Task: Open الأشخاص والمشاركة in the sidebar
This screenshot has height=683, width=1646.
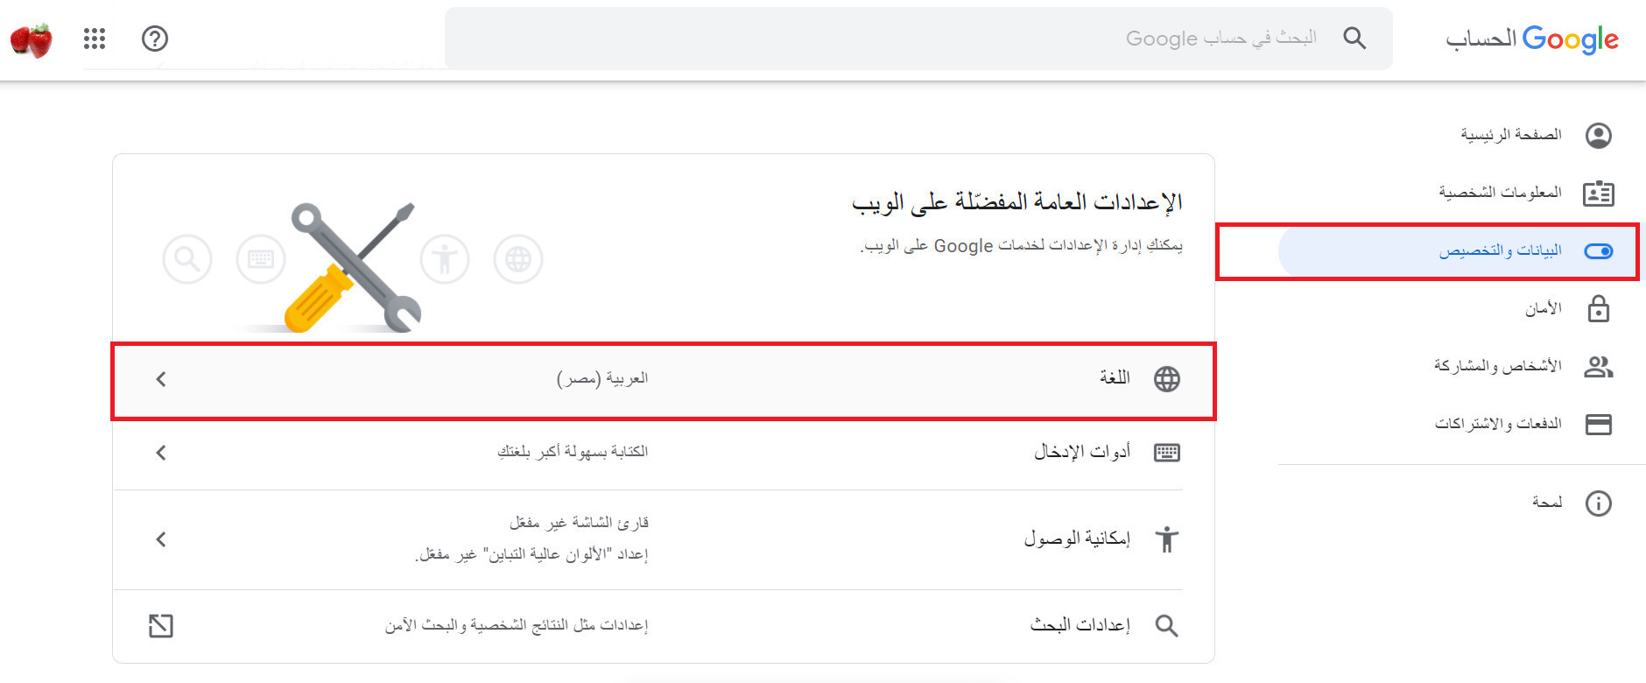Action: [x=1497, y=366]
